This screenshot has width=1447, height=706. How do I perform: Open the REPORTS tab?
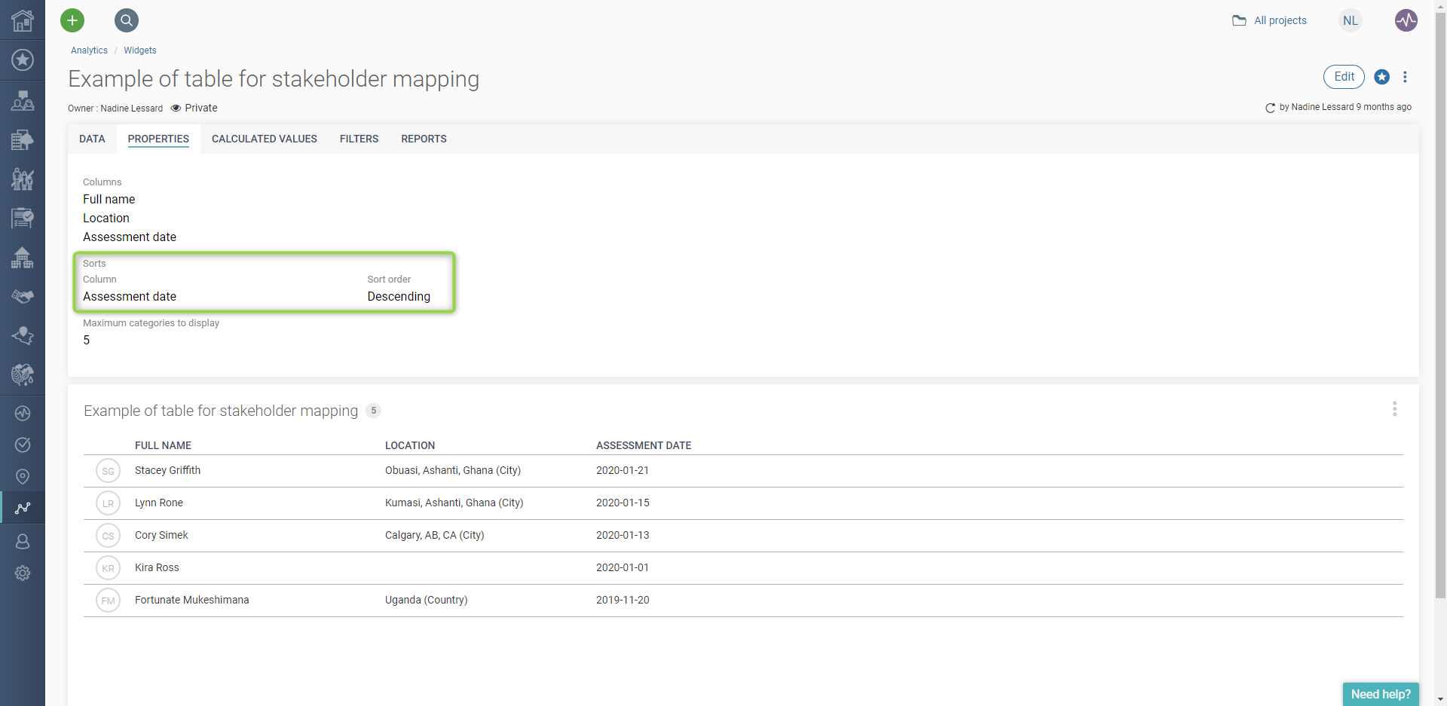424,139
